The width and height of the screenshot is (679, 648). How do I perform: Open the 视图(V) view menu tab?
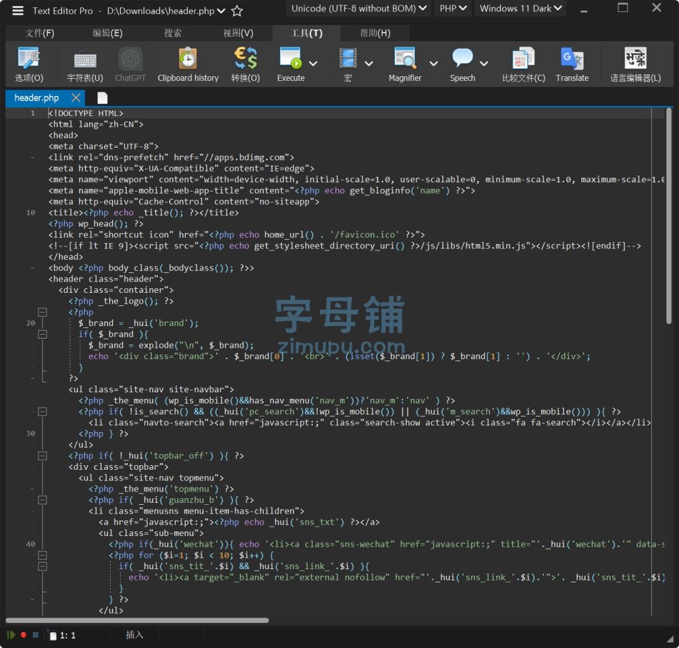pyautogui.click(x=238, y=33)
